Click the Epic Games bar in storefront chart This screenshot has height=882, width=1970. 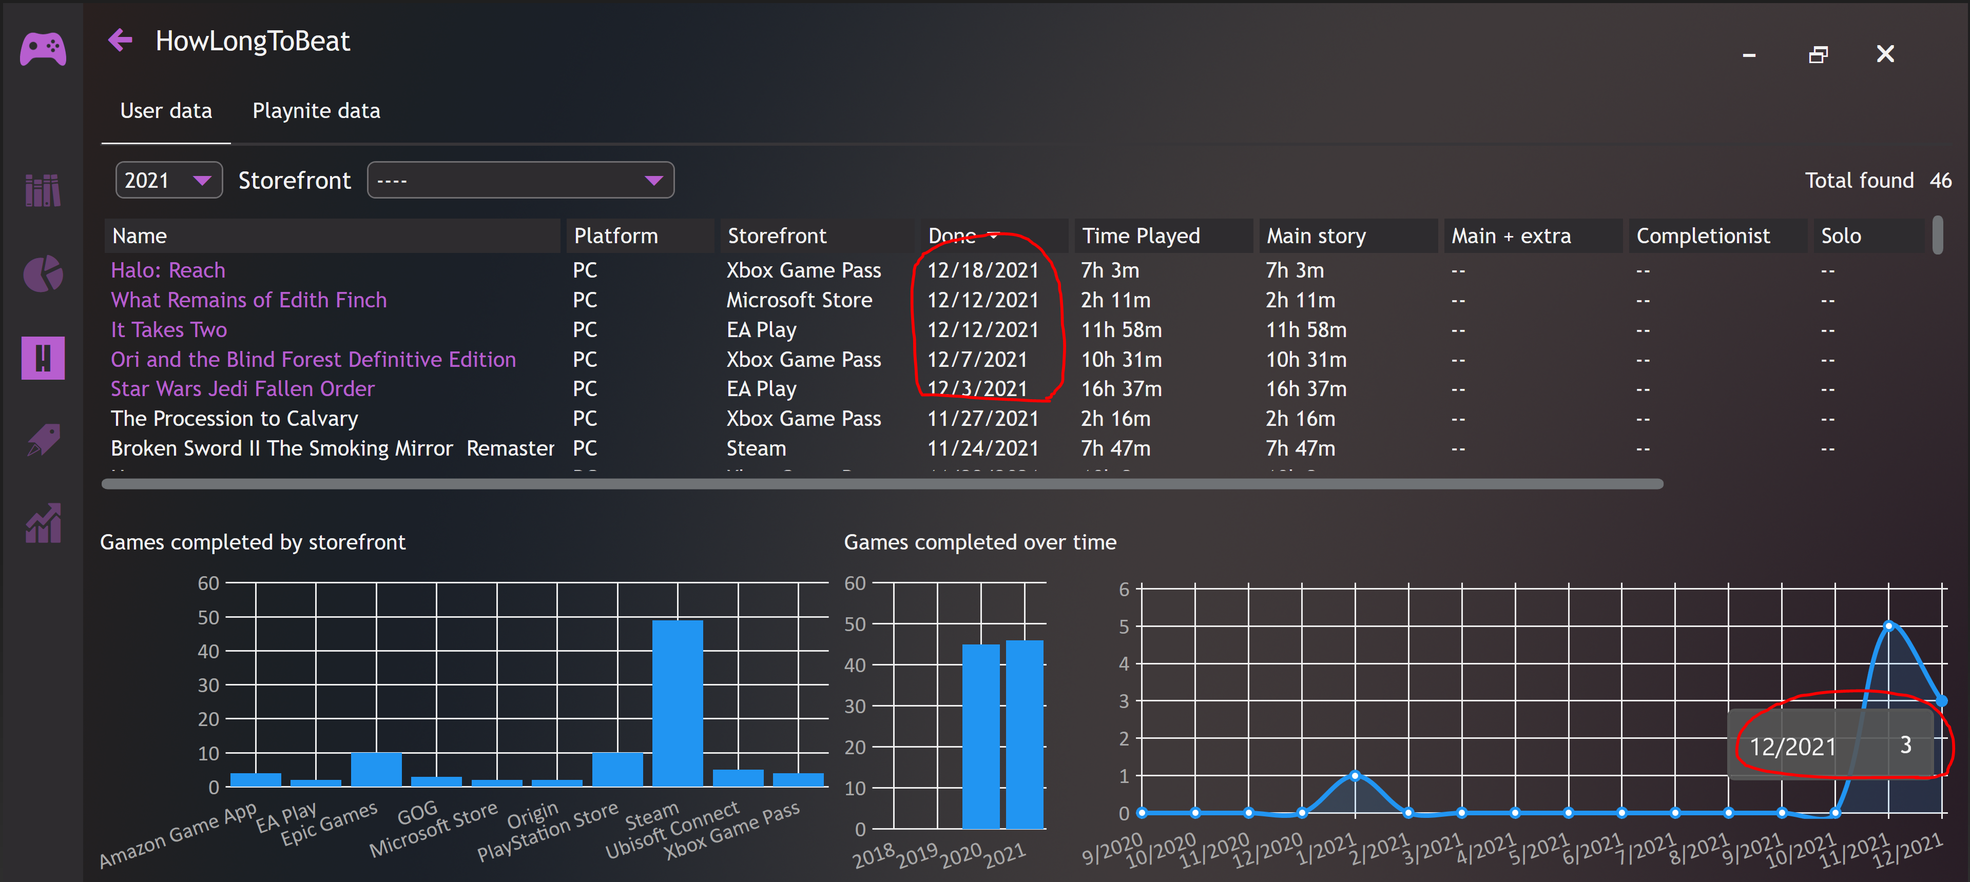point(376,769)
